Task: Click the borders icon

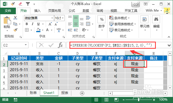Action: [27, 30]
